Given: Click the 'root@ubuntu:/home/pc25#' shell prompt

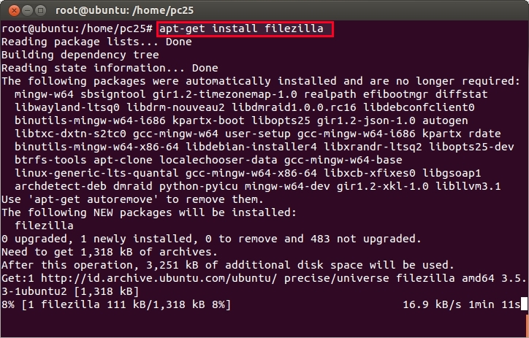Looking at the screenshot, I should 77,29.
